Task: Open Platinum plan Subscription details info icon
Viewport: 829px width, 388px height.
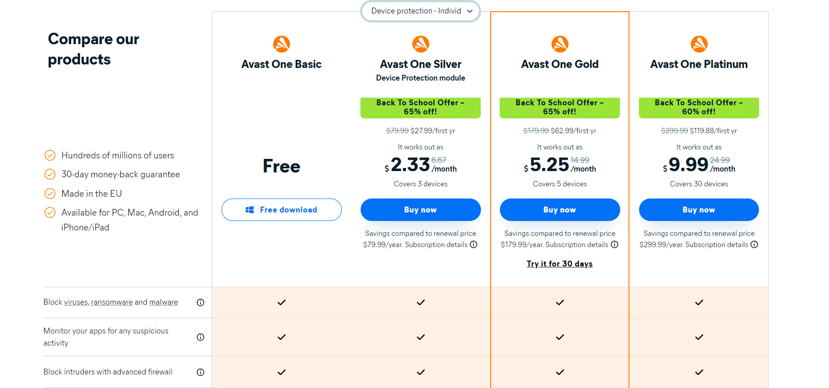Action: (x=754, y=244)
